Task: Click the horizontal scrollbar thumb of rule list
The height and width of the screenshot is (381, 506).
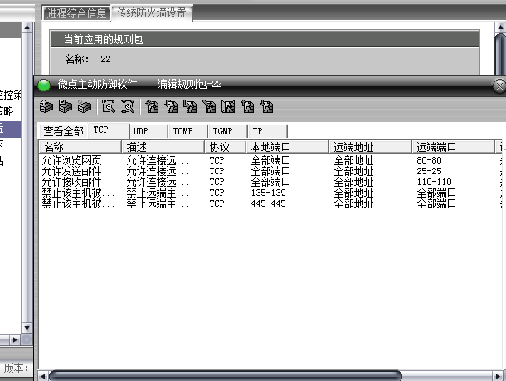Action: 226,376
